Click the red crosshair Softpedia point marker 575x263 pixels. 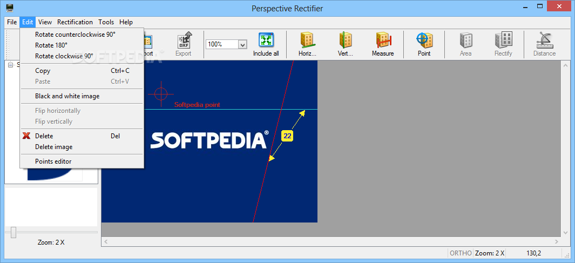click(x=161, y=94)
